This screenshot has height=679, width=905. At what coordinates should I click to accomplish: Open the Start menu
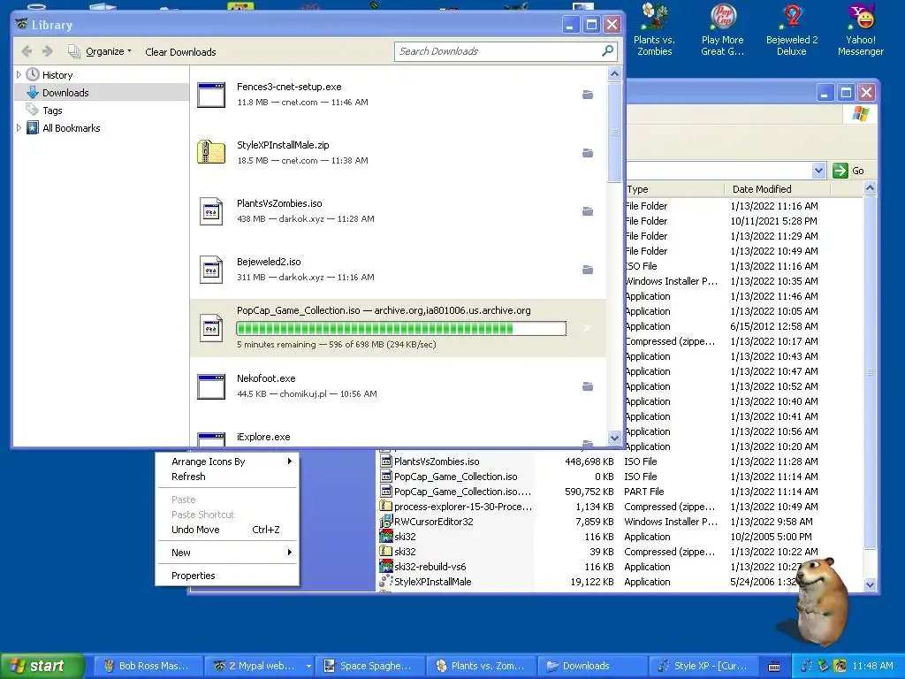pyautogui.click(x=42, y=666)
